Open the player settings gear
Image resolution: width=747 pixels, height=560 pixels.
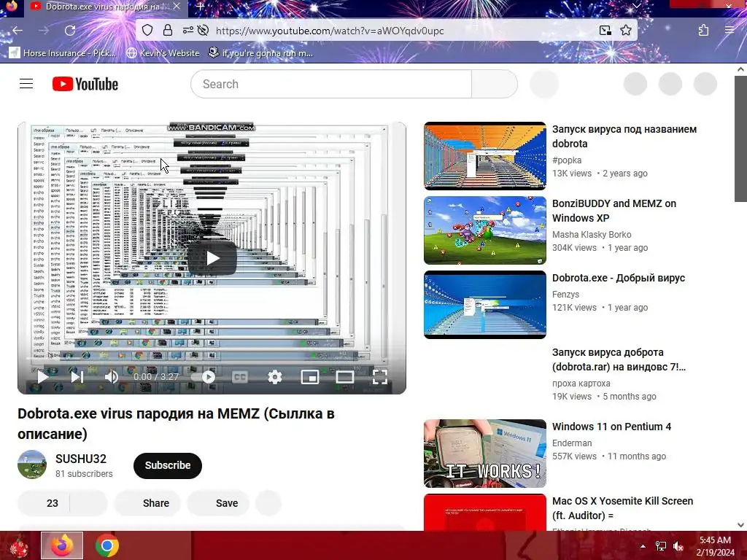point(275,377)
